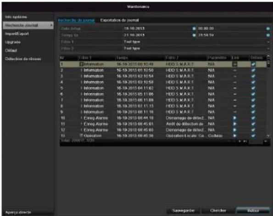
Task: Open details icon for log row 11
Action: [x=253, y=124]
